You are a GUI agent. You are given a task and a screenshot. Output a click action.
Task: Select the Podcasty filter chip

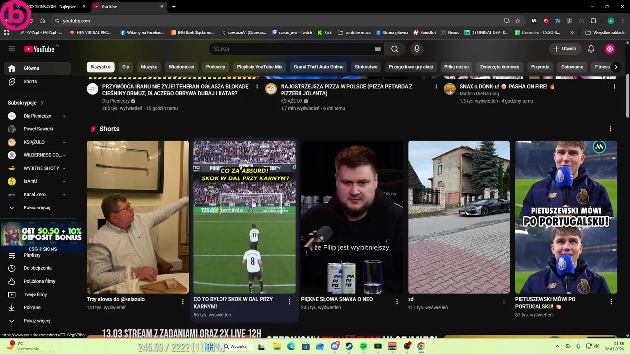[216, 67]
